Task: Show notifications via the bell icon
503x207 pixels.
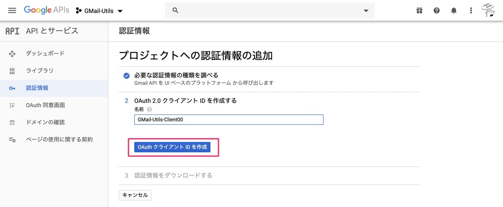Action: tap(454, 11)
